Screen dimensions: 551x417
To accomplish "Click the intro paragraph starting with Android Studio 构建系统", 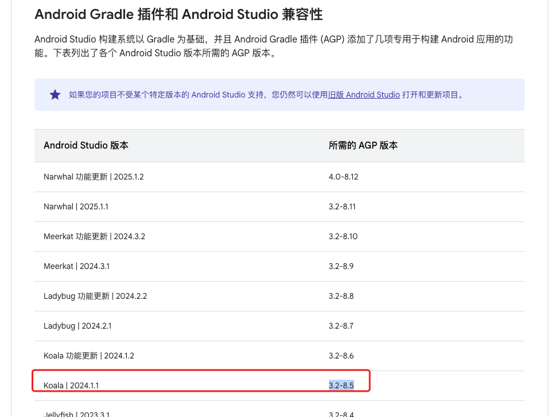I will pyautogui.click(x=274, y=46).
